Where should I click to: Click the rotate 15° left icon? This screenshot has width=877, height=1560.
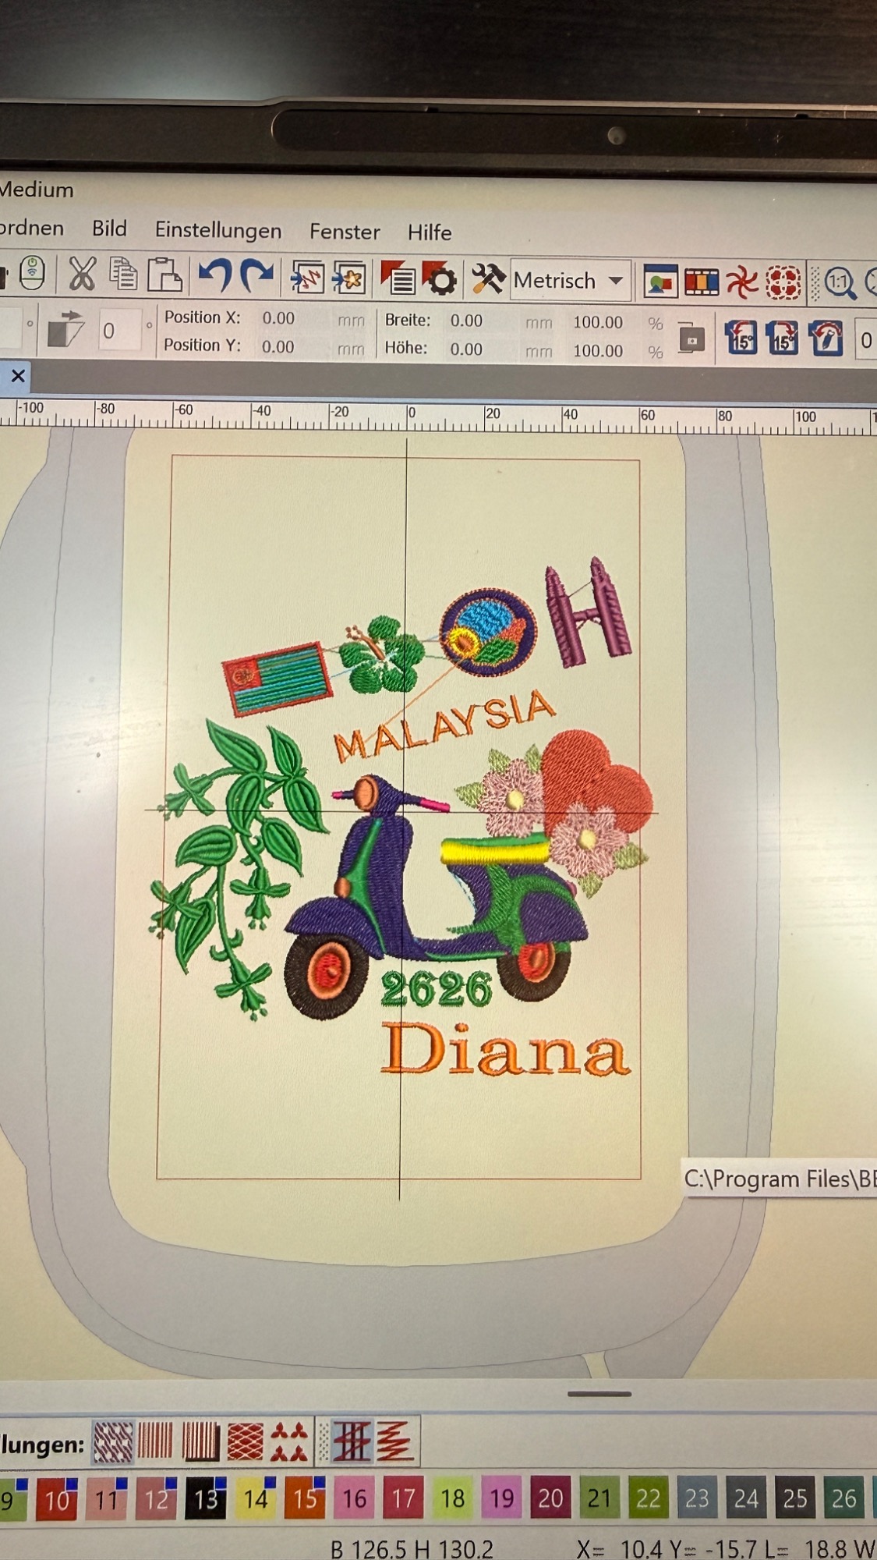point(741,339)
